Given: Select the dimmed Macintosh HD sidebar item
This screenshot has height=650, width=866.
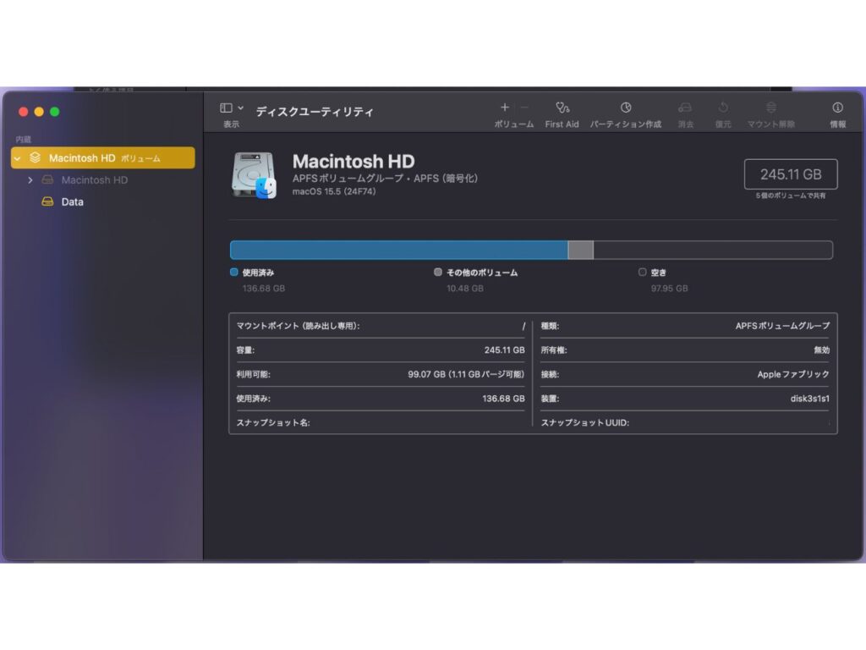Looking at the screenshot, I should pyautogui.click(x=95, y=180).
